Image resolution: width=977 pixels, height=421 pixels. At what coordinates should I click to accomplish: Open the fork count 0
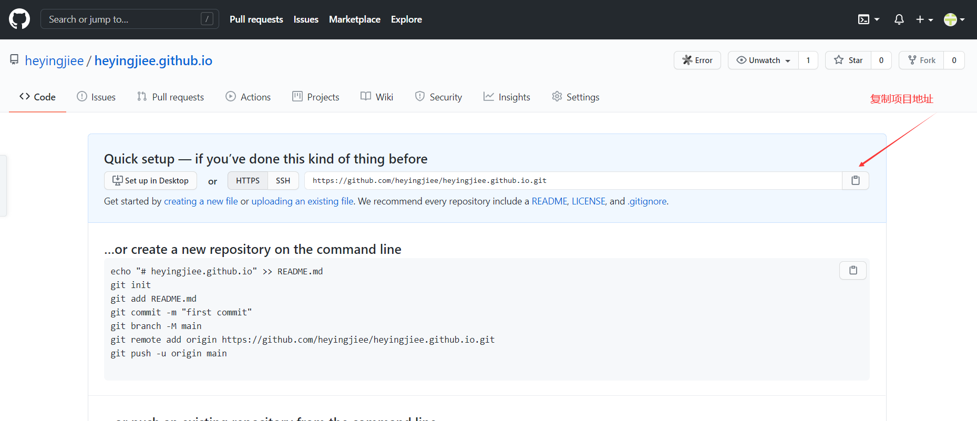[954, 60]
